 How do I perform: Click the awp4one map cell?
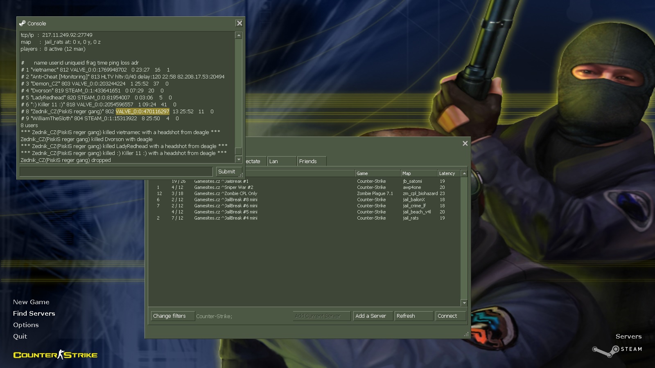coord(412,187)
